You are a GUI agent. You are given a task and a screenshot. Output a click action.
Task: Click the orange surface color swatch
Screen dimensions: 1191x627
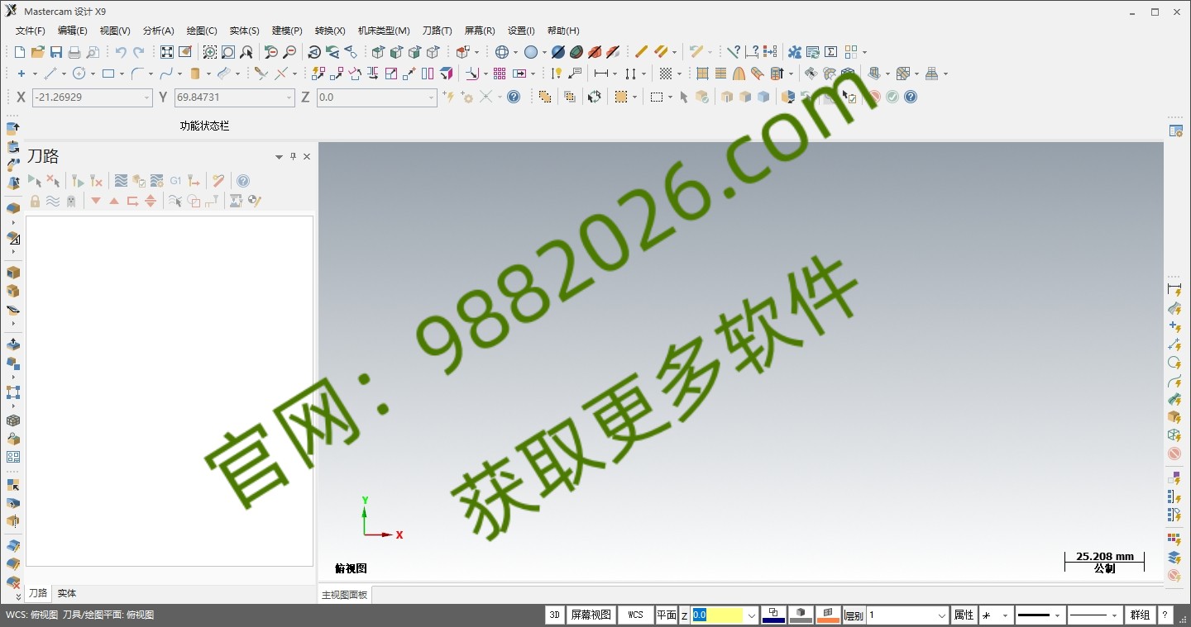tap(828, 615)
